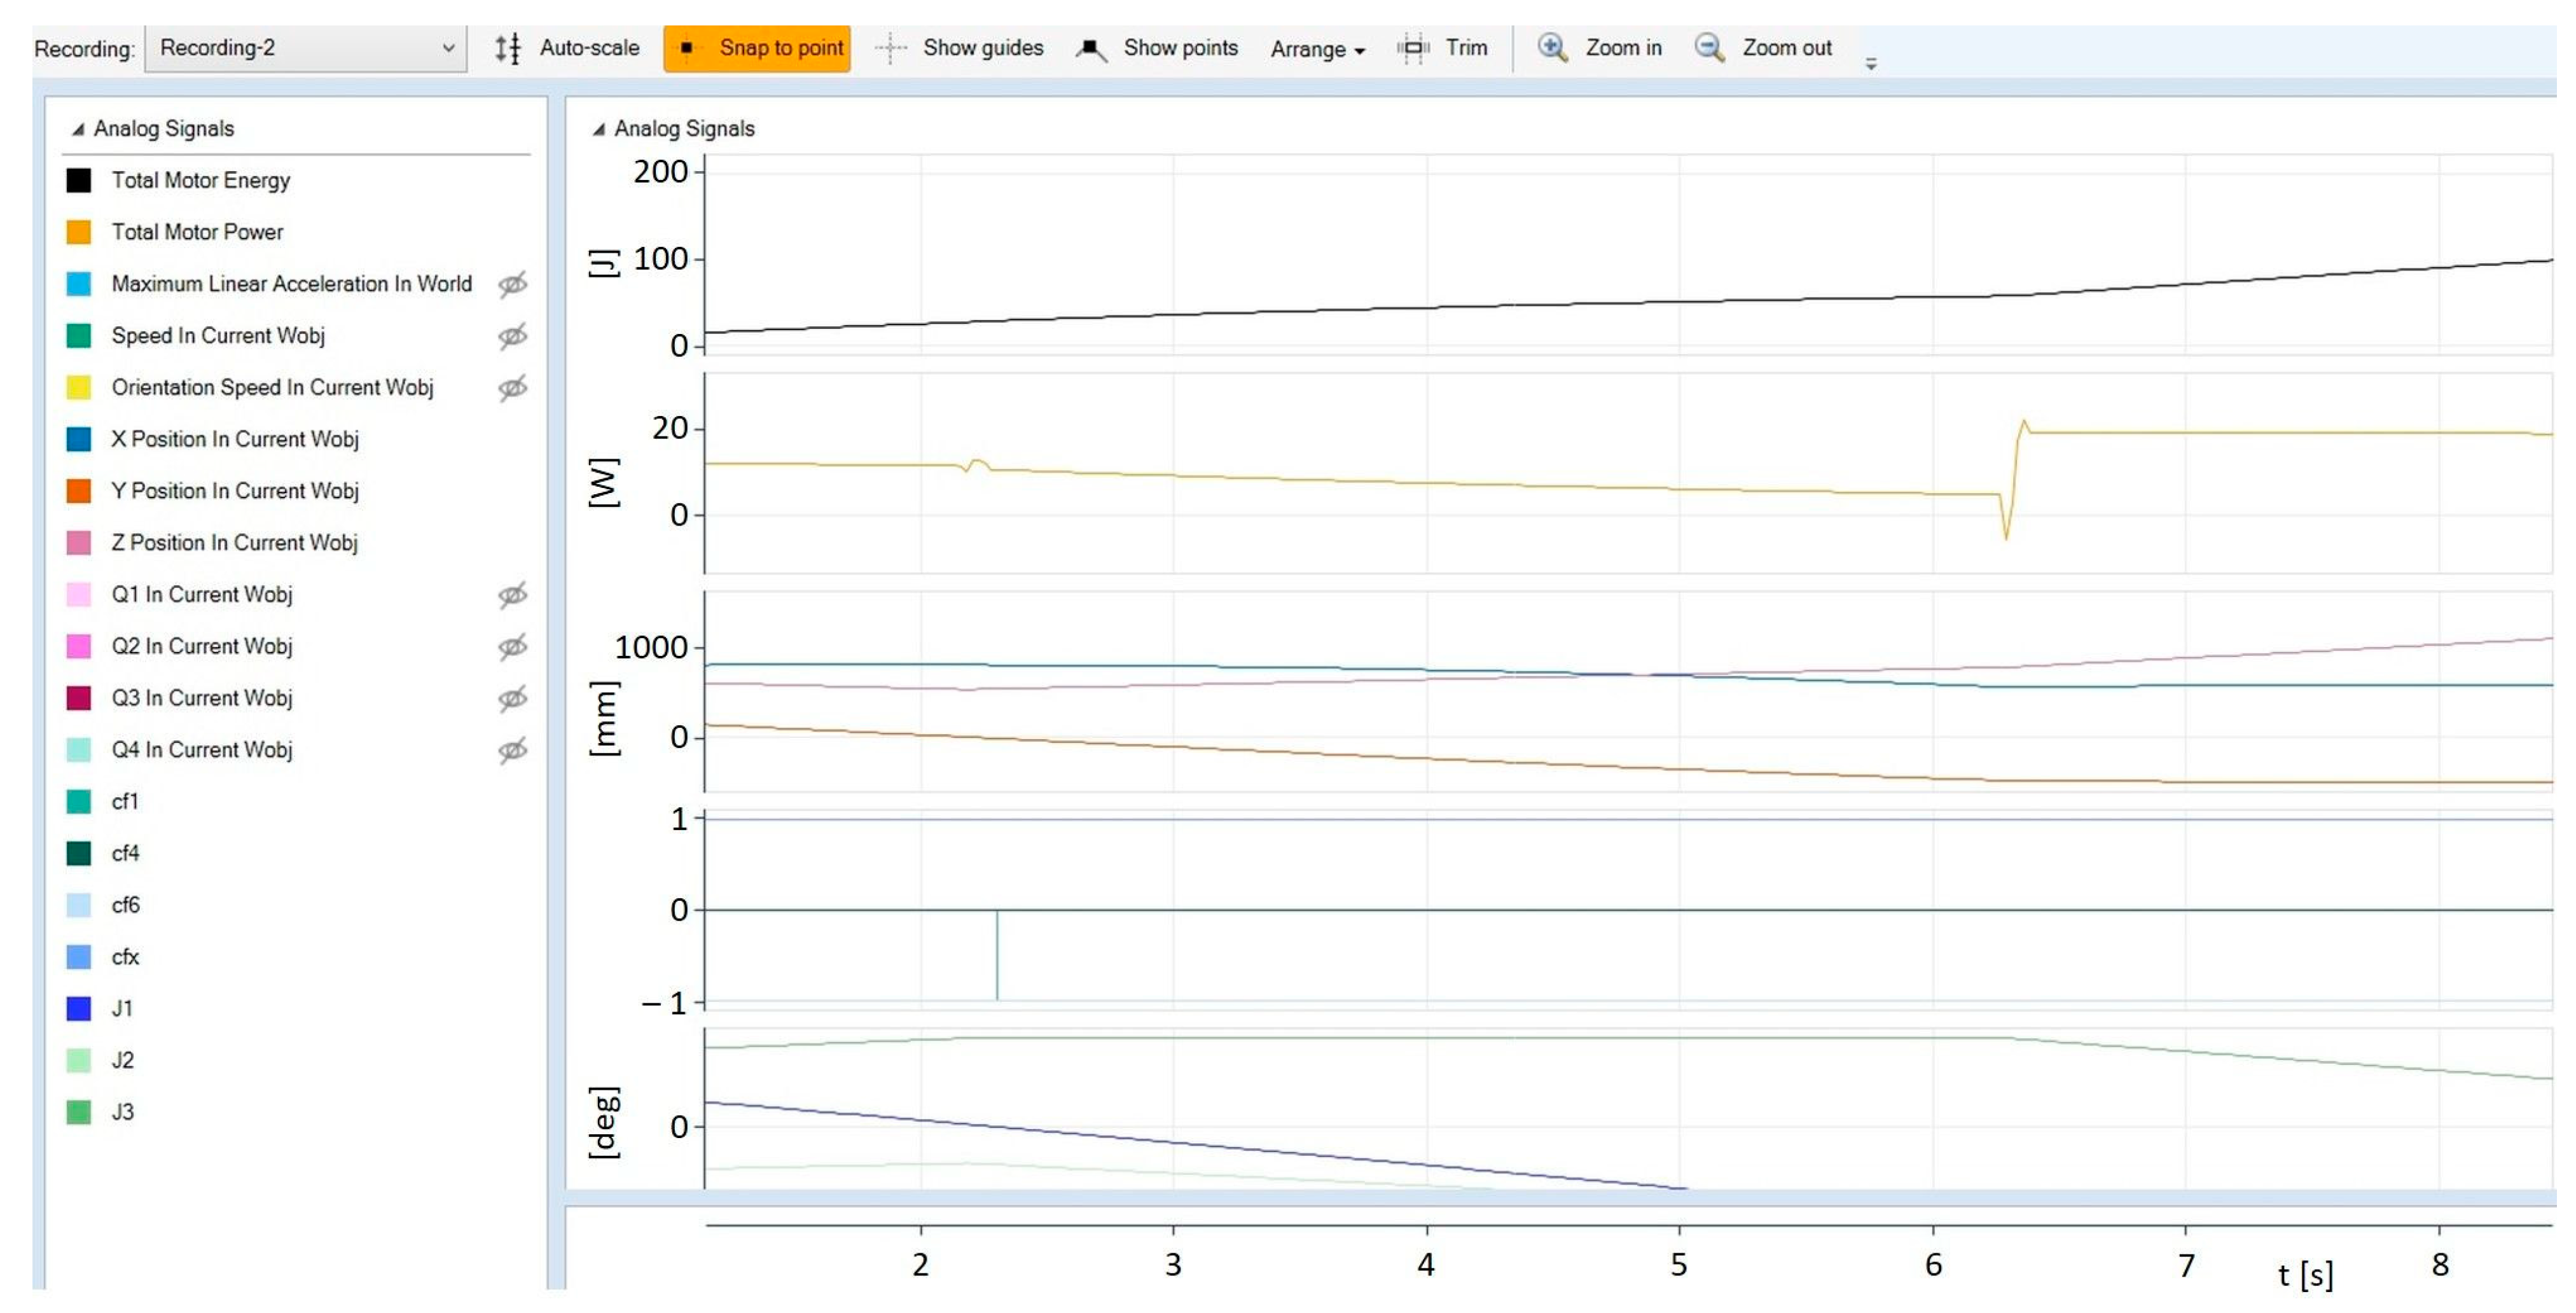Click the 5 second mark on time axis

[1679, 1264]
